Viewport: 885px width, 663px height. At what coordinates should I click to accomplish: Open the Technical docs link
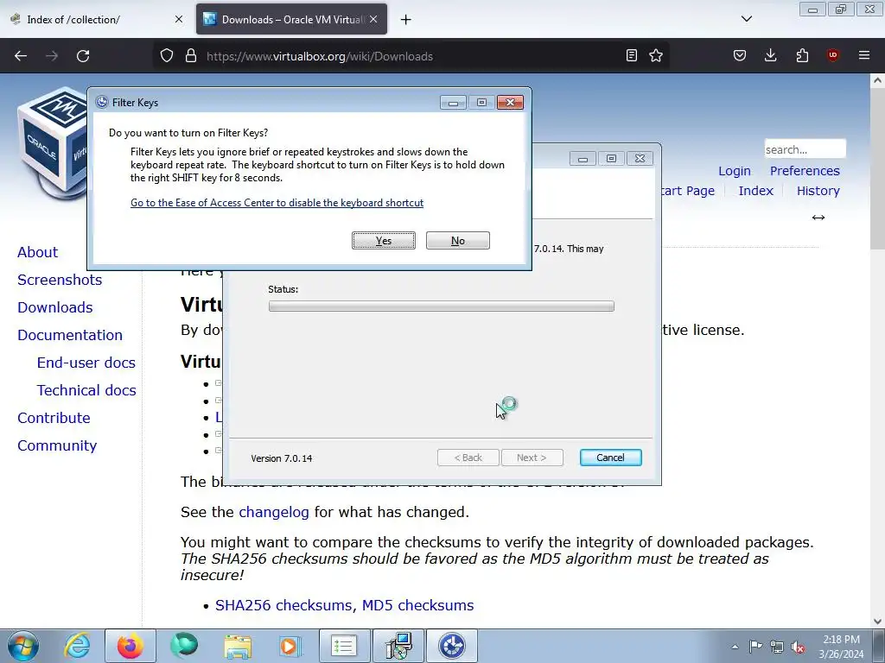[86, 390]
